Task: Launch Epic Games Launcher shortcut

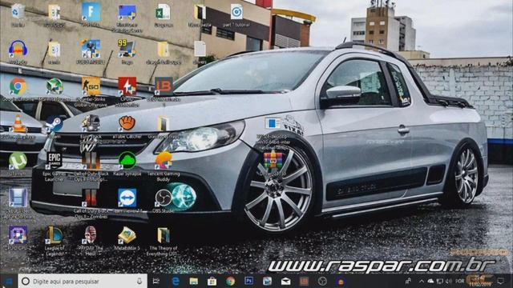Action: click(55, 161)
